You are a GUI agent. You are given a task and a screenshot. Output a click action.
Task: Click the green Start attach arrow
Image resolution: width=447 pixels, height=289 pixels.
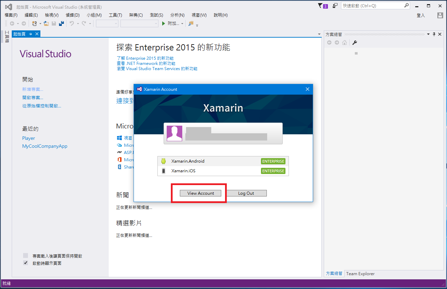pos(164,23)
